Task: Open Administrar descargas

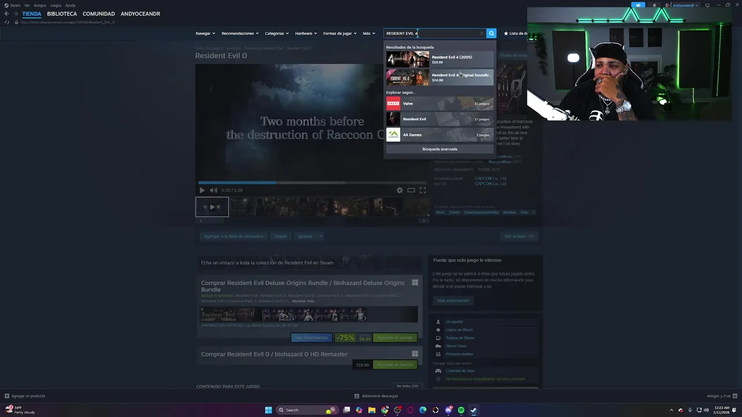Action: click(x=376, y=396)
